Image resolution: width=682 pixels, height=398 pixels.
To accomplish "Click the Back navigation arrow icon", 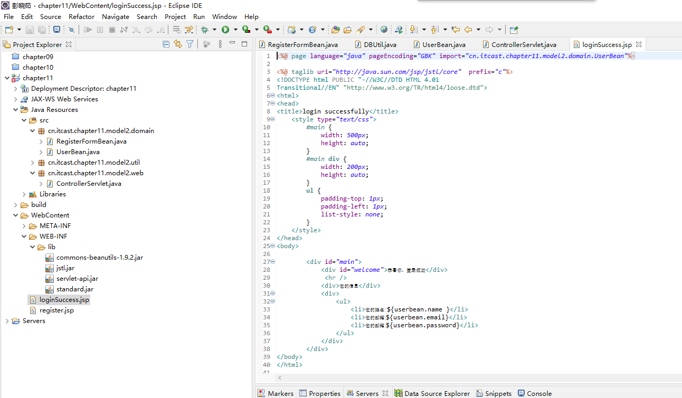I will coord(468,30).
